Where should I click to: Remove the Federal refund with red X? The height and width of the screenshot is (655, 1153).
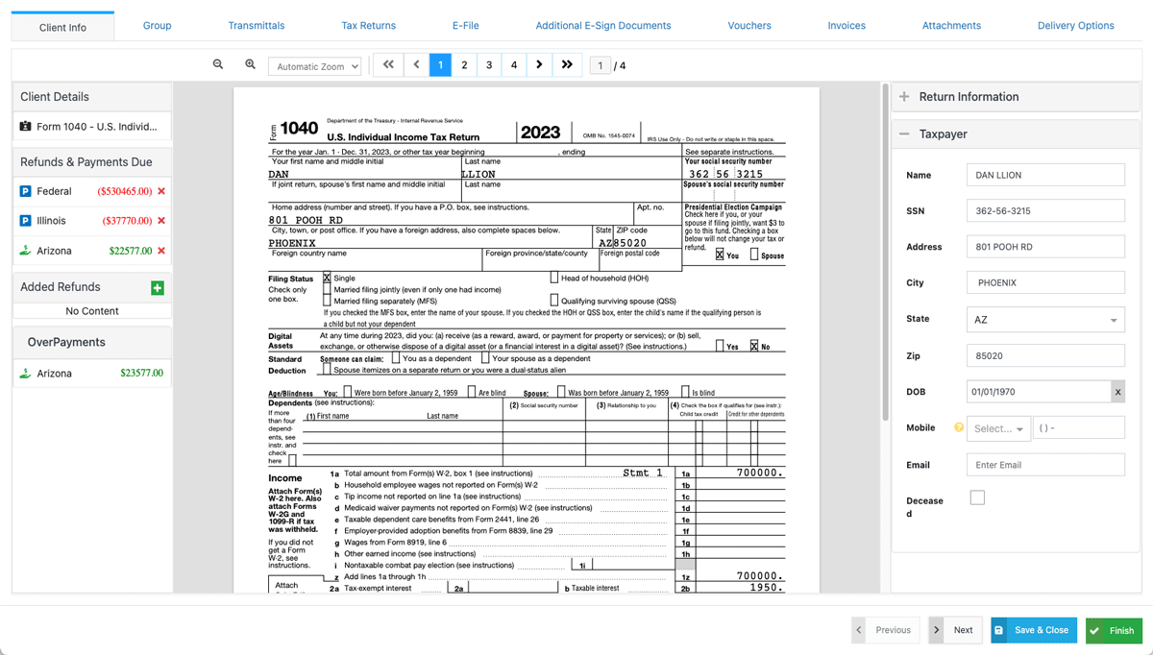(x=161, y=191)
